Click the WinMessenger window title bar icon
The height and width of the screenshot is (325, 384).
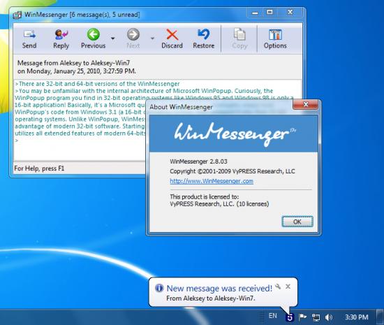(17, 15)
